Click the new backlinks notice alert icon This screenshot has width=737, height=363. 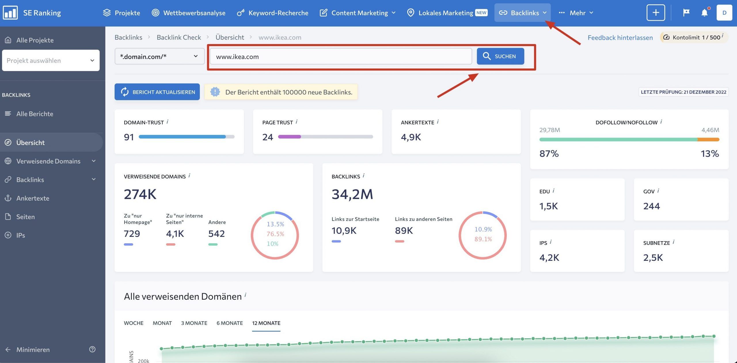(x=215, y=92)
